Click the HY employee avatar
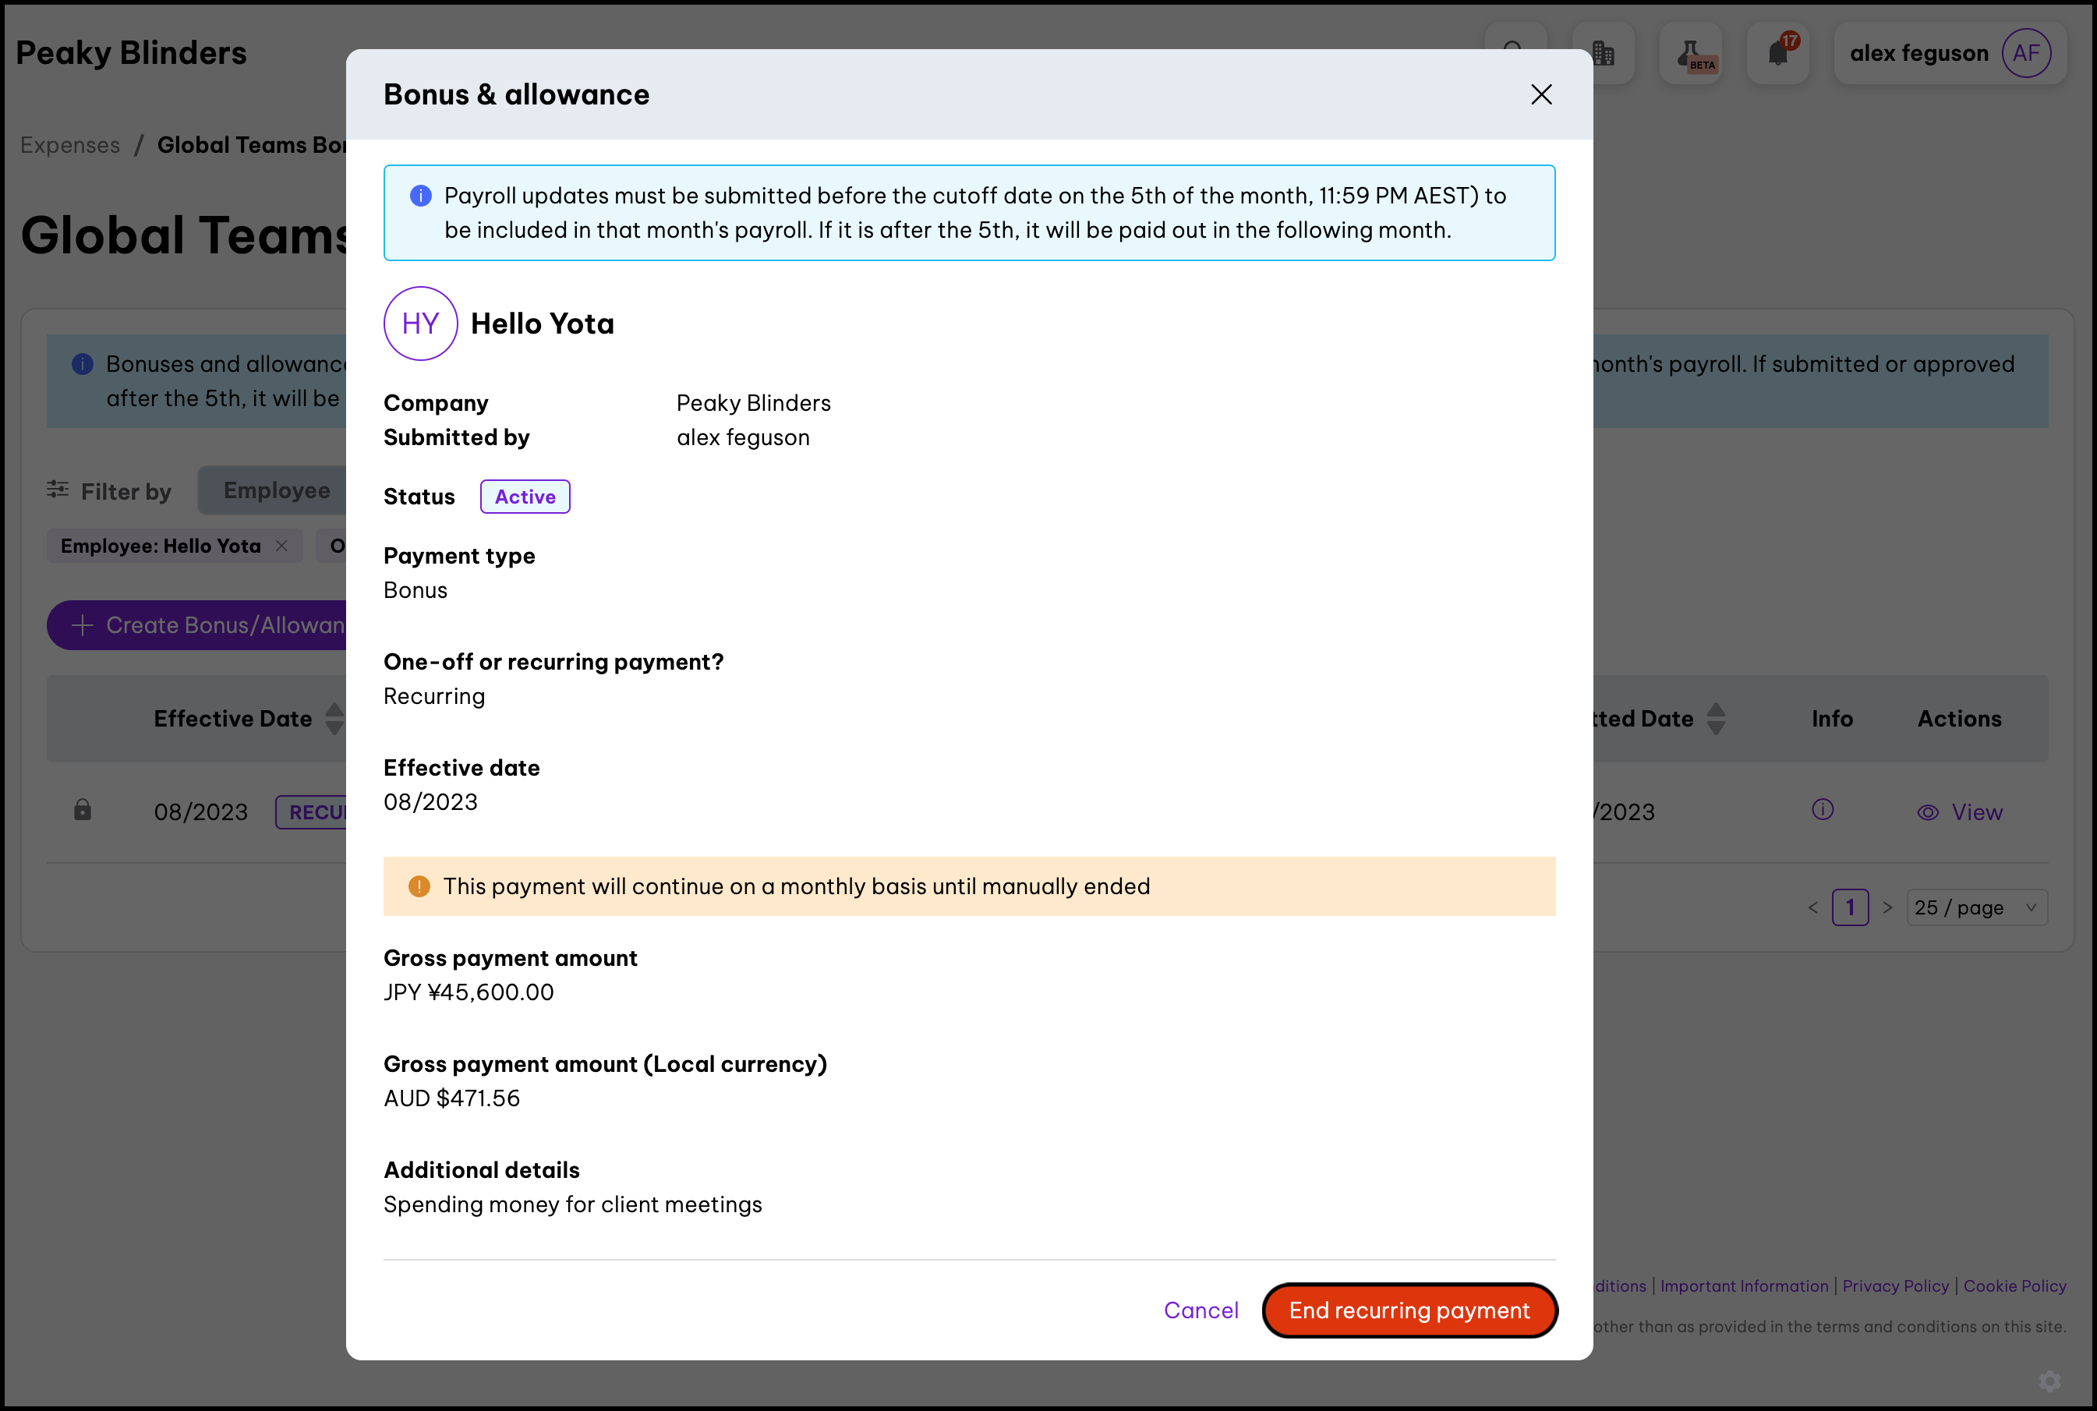 coord(420,324)
